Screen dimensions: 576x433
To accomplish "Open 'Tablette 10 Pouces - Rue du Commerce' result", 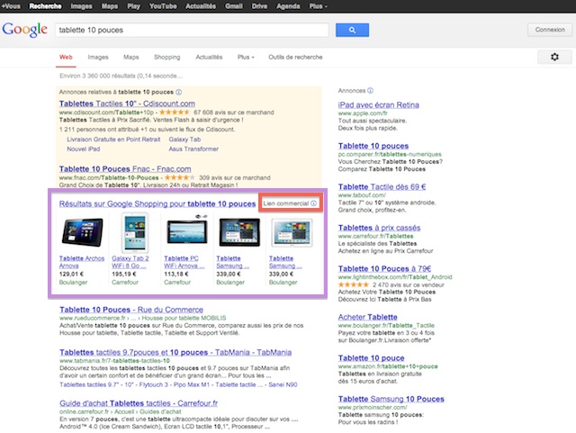I will 131,310.
